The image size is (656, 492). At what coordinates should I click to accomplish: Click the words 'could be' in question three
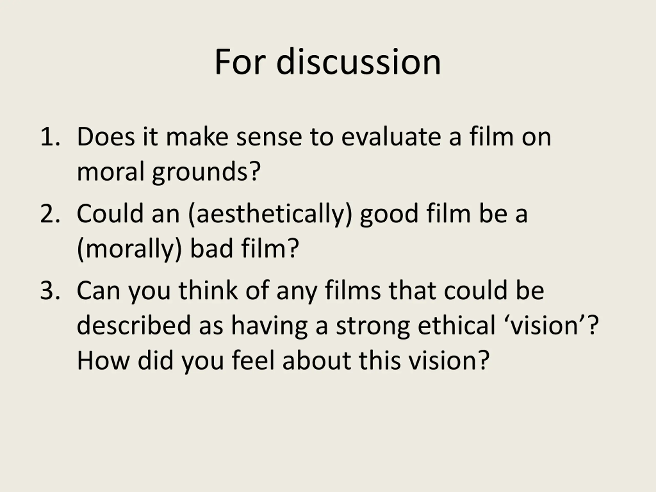click(x=494, y=291)
